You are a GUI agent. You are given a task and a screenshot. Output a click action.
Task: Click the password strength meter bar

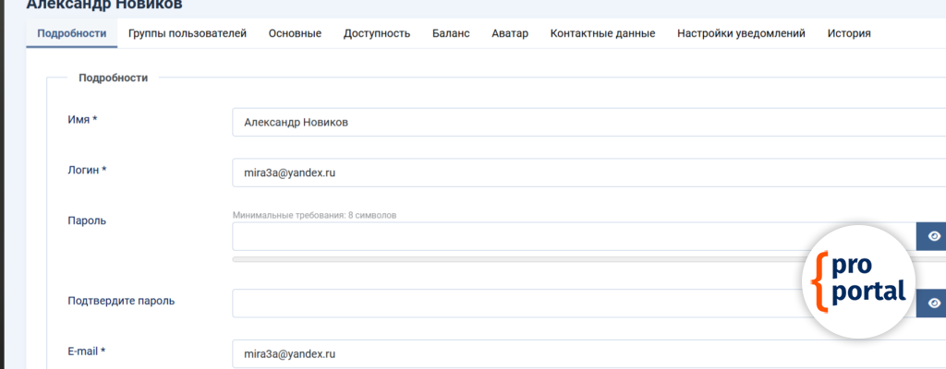coord(517,259)
